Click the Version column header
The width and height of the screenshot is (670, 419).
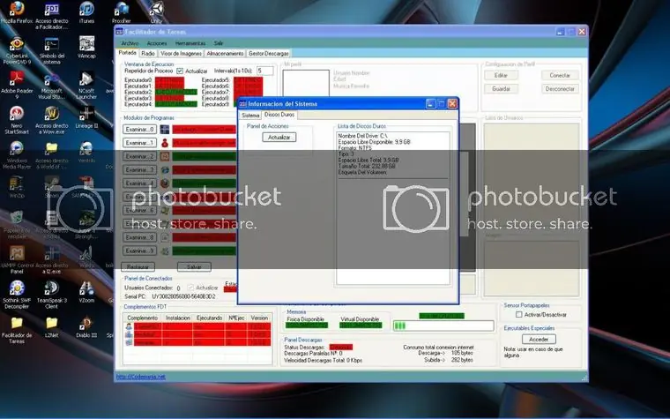259,318
